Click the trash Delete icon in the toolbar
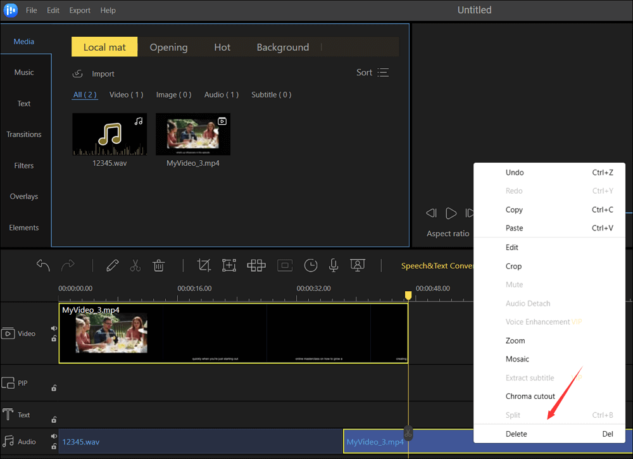The image size is (633, 459). [159, 265]
